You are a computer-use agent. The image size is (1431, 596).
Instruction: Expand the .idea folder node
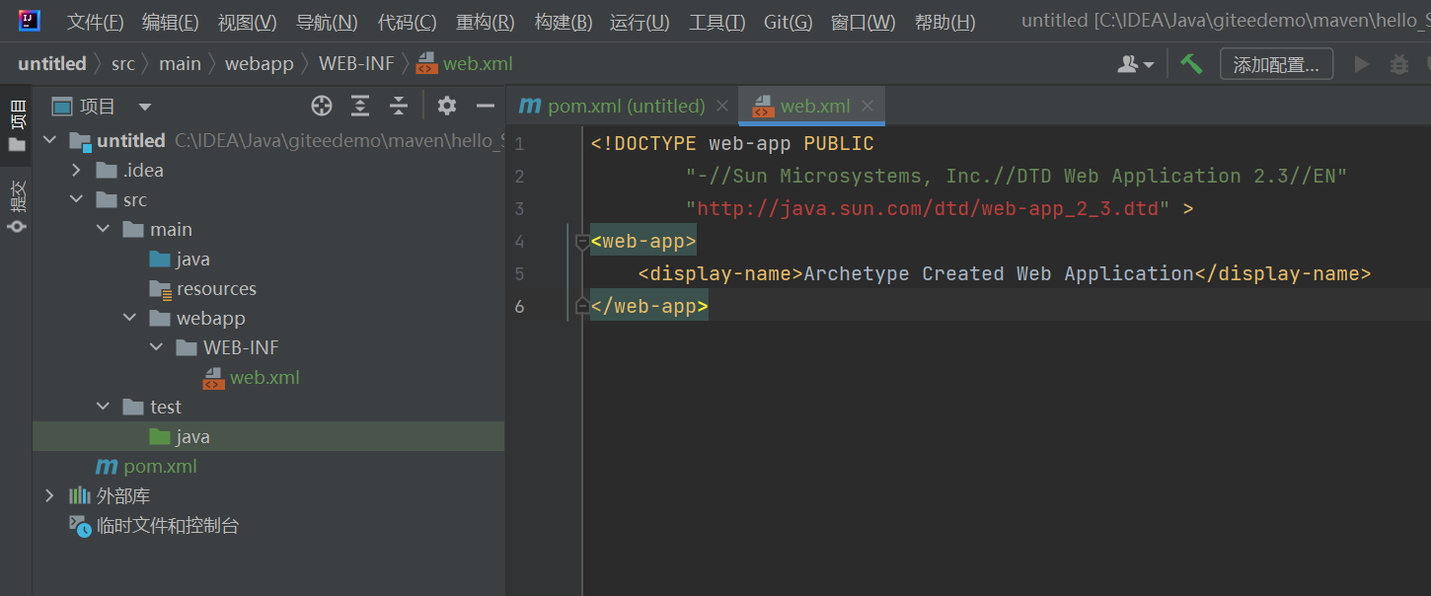pyautogui.click(x=77, y=171)
